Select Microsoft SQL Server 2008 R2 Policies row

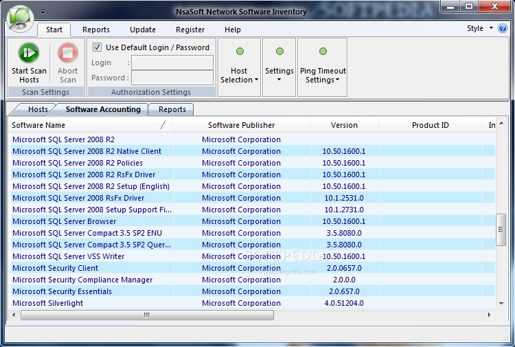click(253, 163)
